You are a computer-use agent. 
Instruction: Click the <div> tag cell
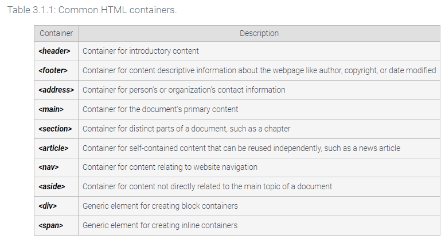tap(48, 206)
